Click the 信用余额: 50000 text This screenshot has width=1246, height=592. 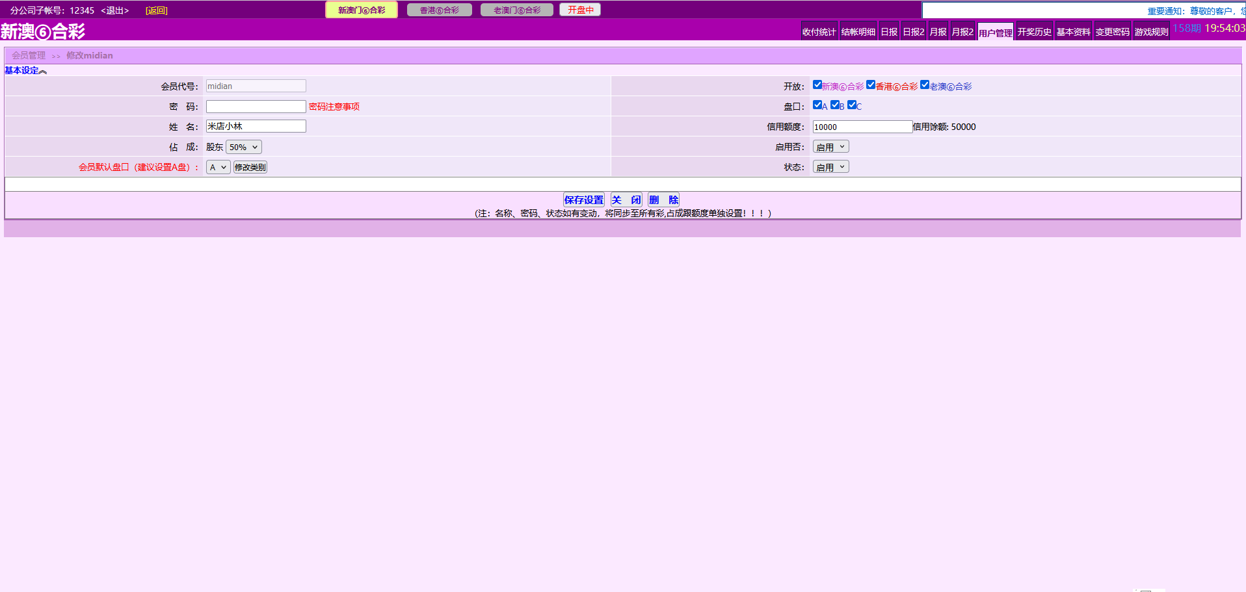(x=944, y=127)
